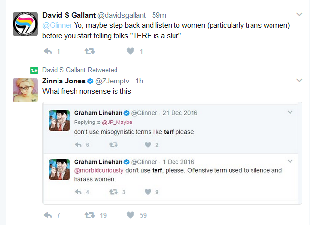
Task: Open the @JP_Maybe reply link
Action: click(x=117, y=123)
